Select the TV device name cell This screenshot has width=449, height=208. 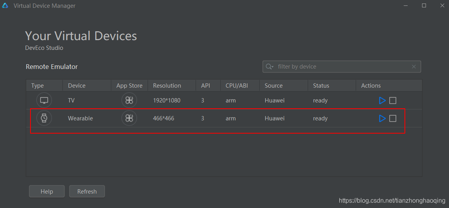pos(71,100)
